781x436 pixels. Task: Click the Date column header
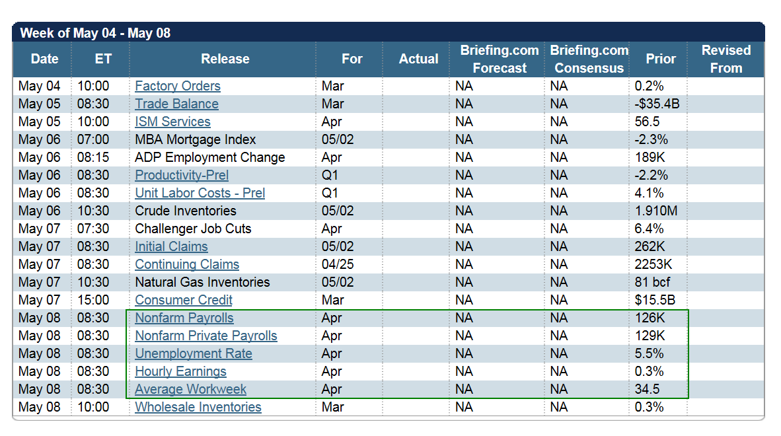pos(45,59)
